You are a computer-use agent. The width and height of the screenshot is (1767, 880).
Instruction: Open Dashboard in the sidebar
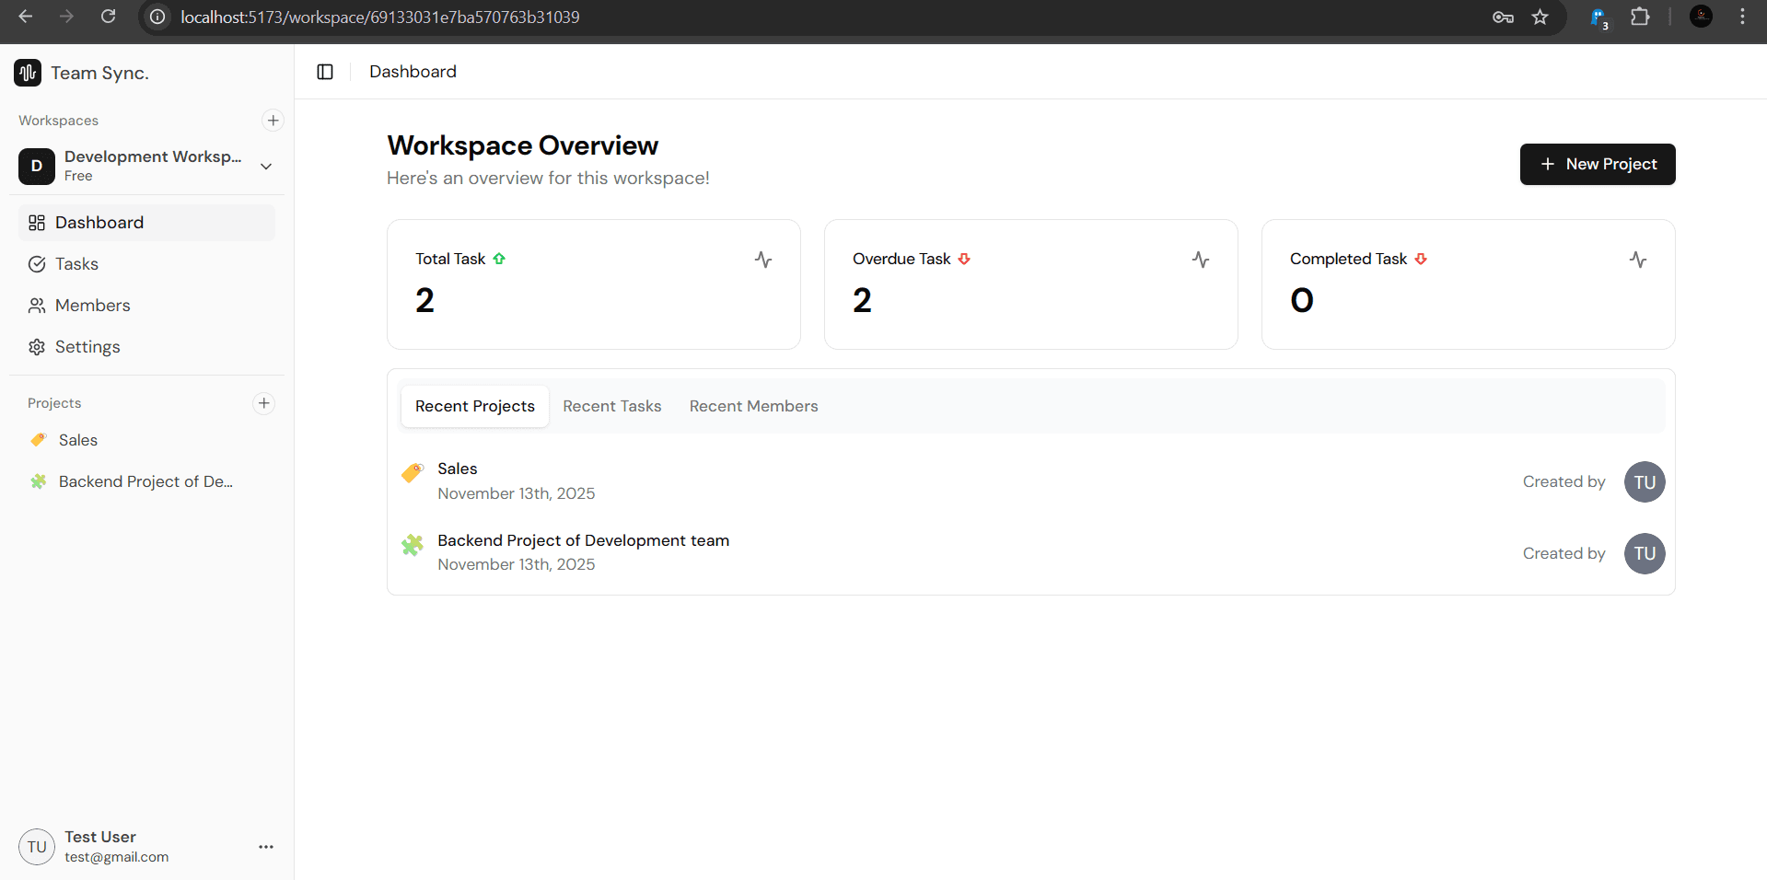(x=146, y=223)
